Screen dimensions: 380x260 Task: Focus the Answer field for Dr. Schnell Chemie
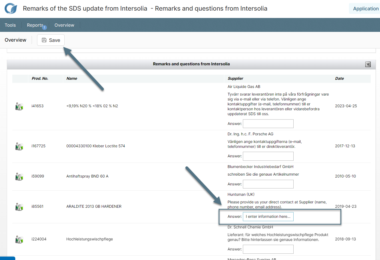(268, 249)
